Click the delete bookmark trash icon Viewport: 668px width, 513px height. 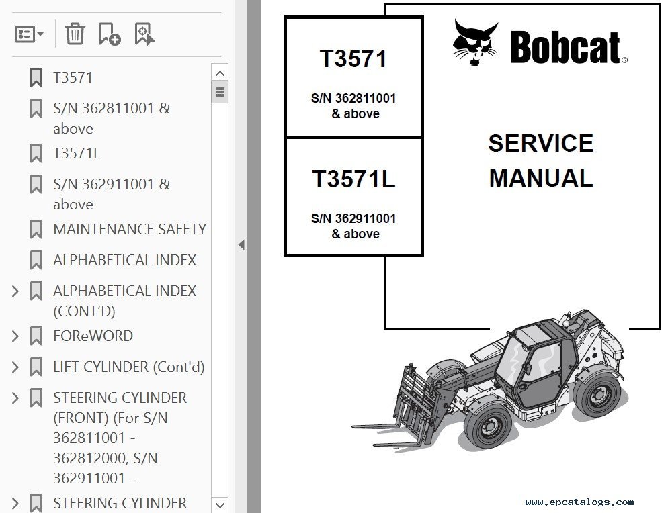74,33
